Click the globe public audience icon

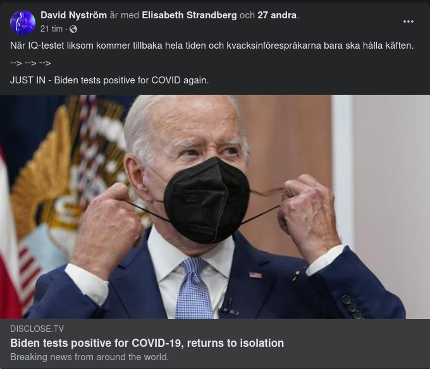click(x=73, y=29)
